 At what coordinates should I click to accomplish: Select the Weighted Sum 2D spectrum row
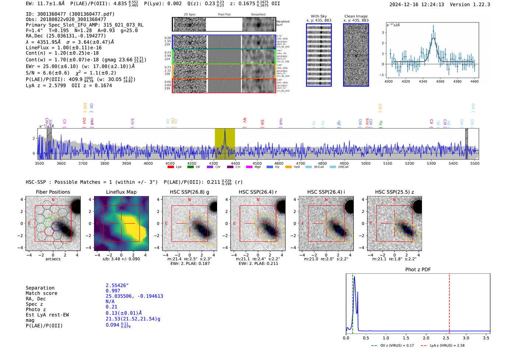pos(224,24)
